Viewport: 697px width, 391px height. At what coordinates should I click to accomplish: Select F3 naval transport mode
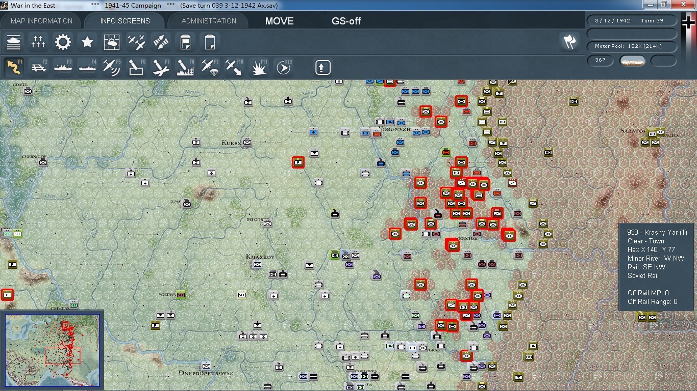point(63,67)
